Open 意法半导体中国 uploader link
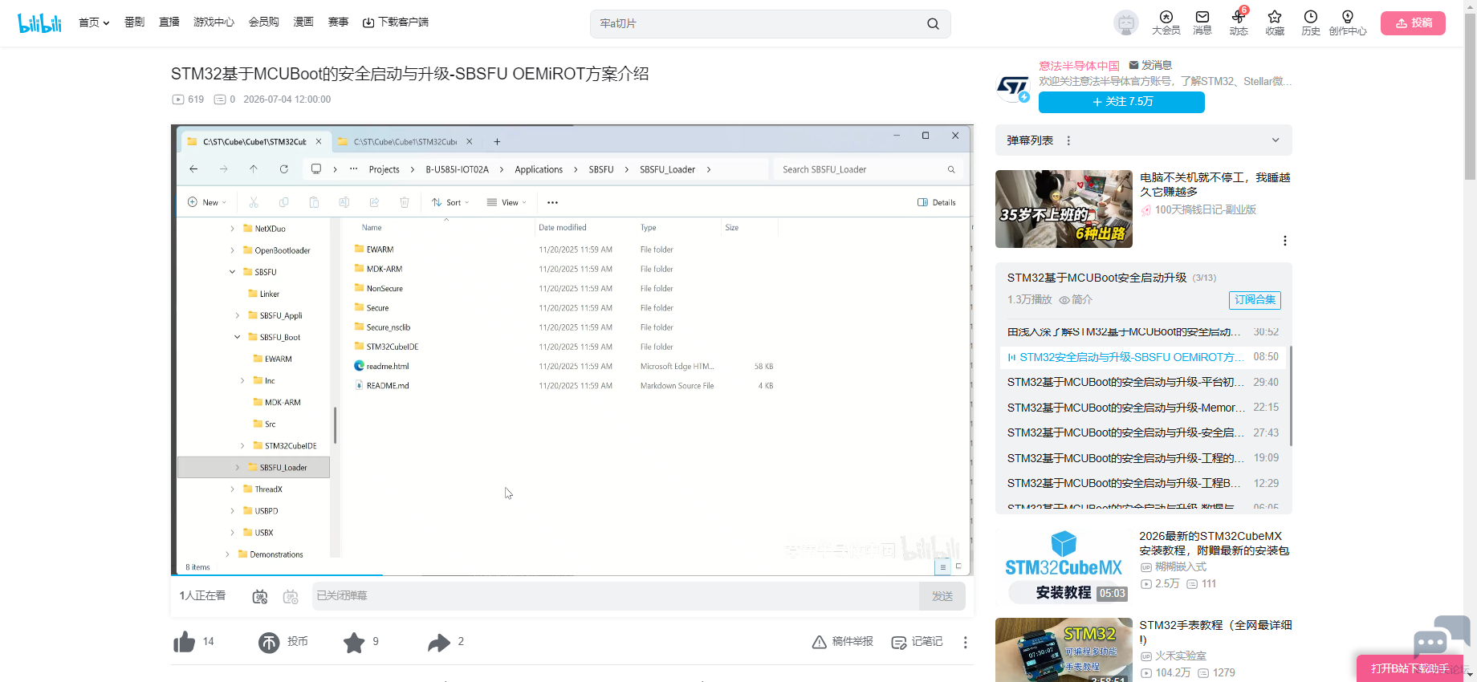 pyautogui.click(x=1079, y=66)
